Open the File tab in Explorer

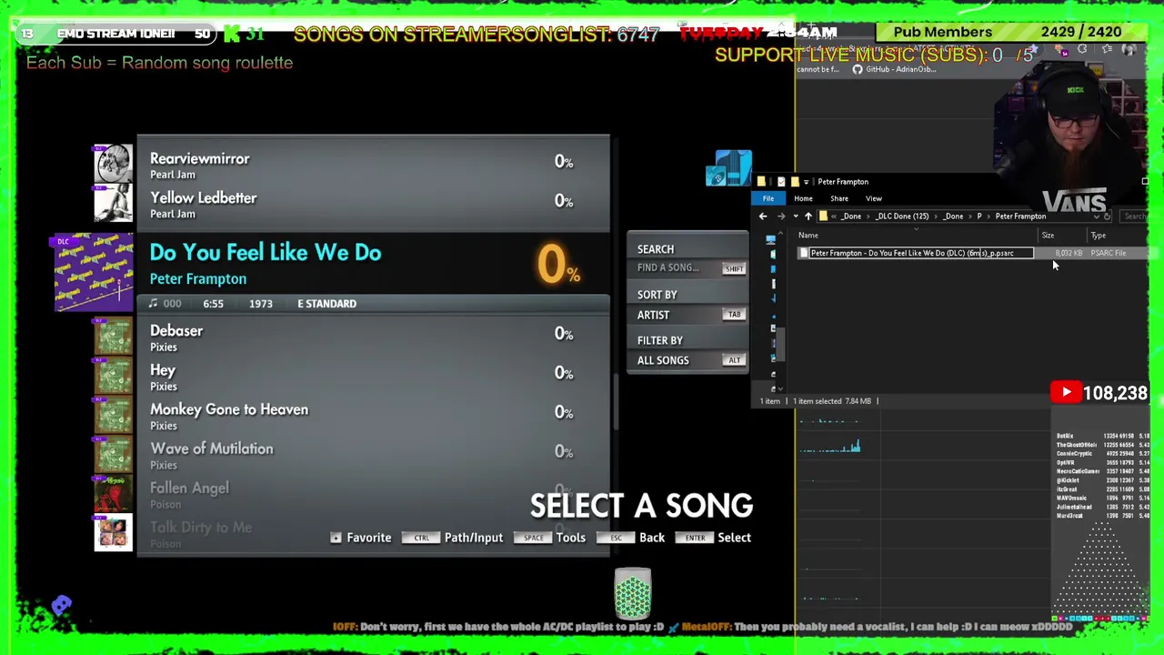[768, 198]
